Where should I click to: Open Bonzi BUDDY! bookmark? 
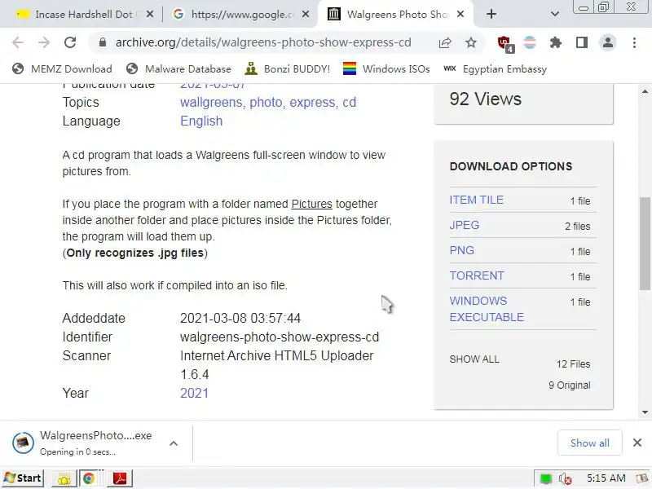tap(288, 69)
